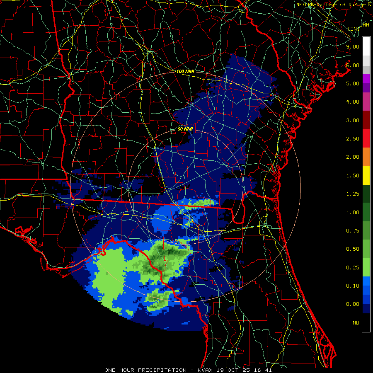Click the 0.10 legend value
Image resolution: width=373 pixels, height=373 pixels.
pos(353,286)
